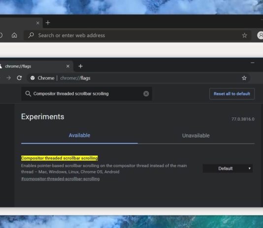Focus the flags search box

point(87,94)
